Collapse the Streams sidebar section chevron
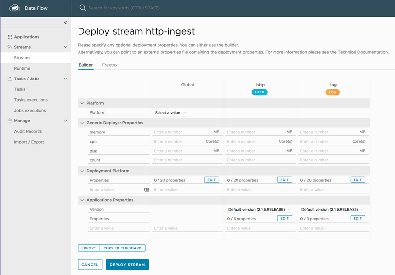This screenshot has height=275, width=395. (66, 47)
